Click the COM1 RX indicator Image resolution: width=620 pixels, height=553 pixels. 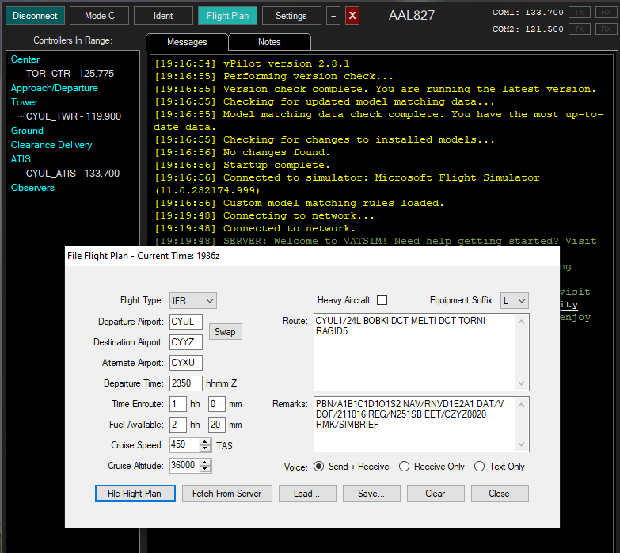coord(606,13)
